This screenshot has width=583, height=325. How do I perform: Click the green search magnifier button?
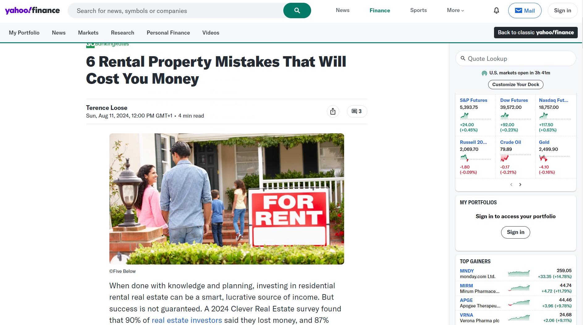297,10
